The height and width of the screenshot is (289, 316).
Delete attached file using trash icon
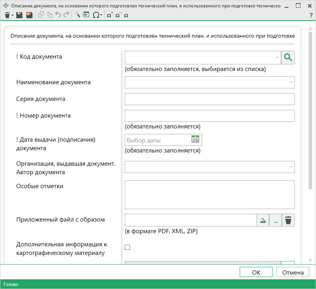(x=288, y=220)
